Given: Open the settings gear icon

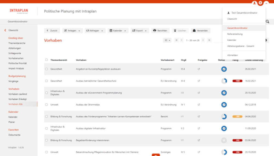Looking at the screenshot, I should click(260, 3).
